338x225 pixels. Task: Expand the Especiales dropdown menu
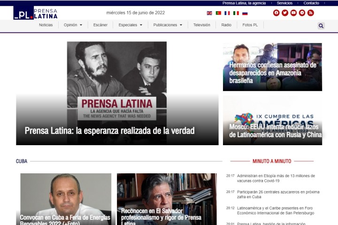pyautogui.click(x=130, y=25)
